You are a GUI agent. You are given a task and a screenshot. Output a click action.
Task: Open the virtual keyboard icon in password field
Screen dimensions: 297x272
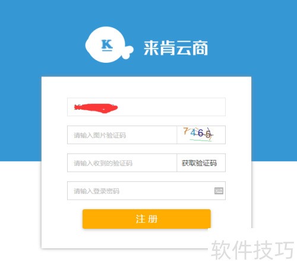click(219, 191)
